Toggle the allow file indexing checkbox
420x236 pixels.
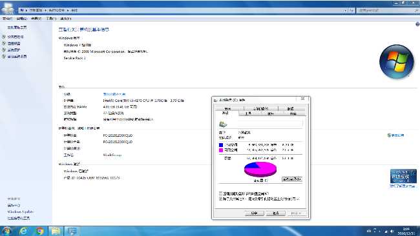tap(221, 199)
